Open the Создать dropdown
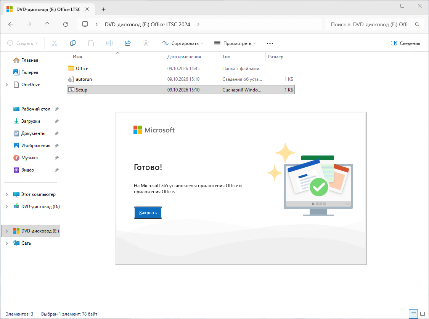Image resolution: width=429 pixels, height=319 pixels. click(x=22, y=43)
